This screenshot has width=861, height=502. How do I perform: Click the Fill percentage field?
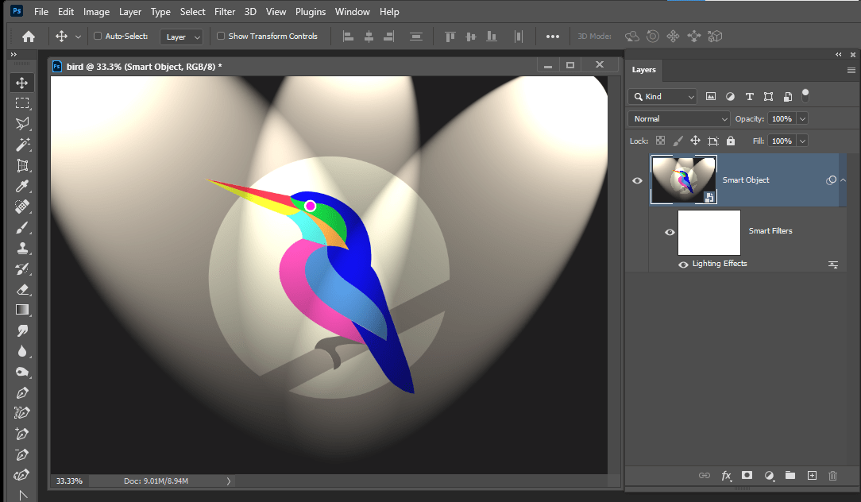coord(782,141)
